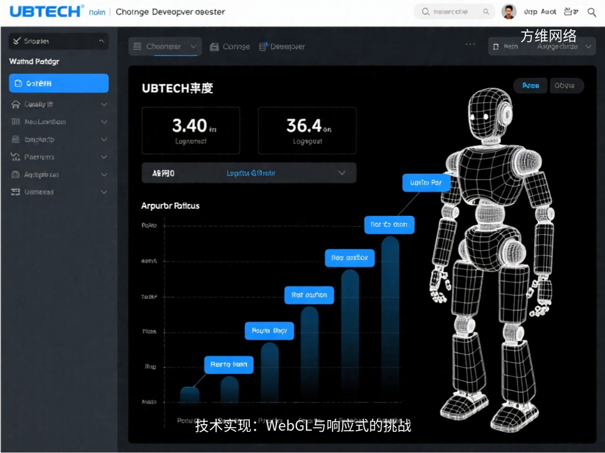Click the UBTECH logo
This screenshot has width=605, height=453.
46,11
